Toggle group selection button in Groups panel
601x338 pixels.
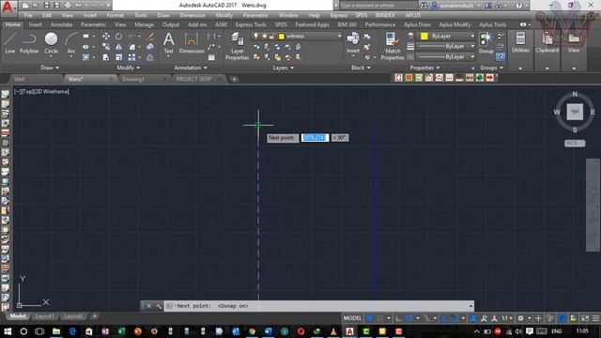pos(501,57)
